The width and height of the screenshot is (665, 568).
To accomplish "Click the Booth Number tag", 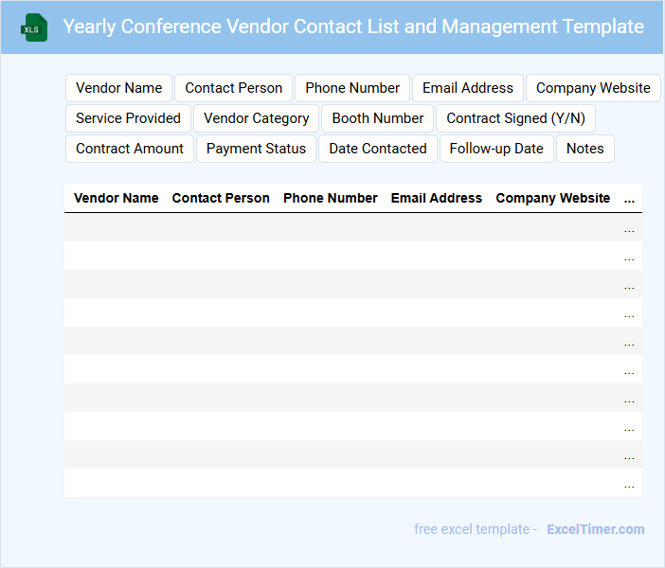I will 378,118.
